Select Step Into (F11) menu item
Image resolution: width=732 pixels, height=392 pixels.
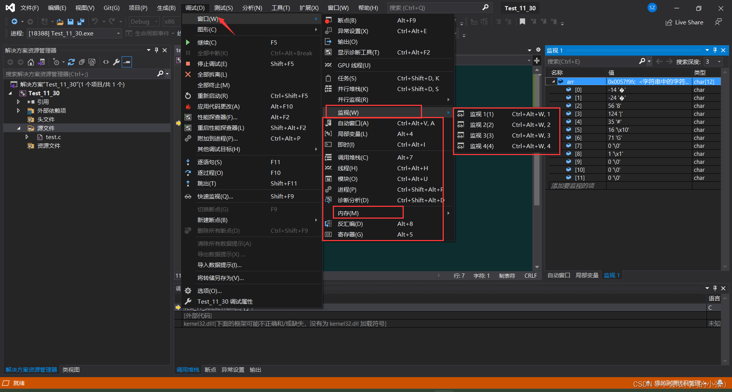click(252, 162)
